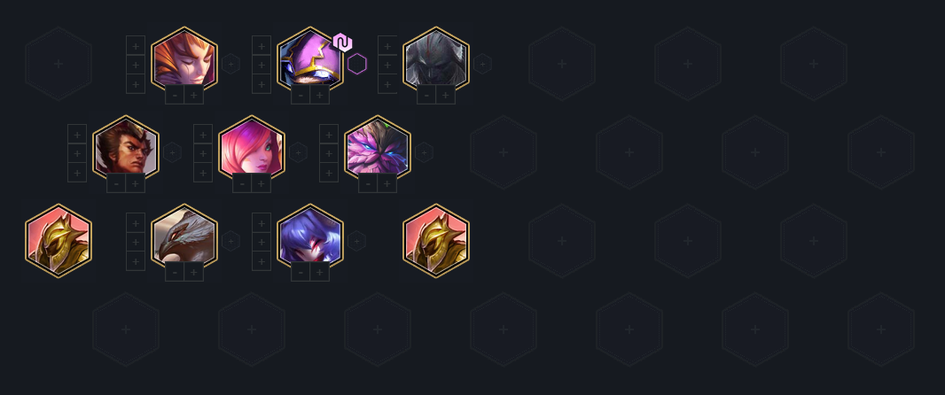Select golden armored unit at the start of third row

tap(59, 241)
